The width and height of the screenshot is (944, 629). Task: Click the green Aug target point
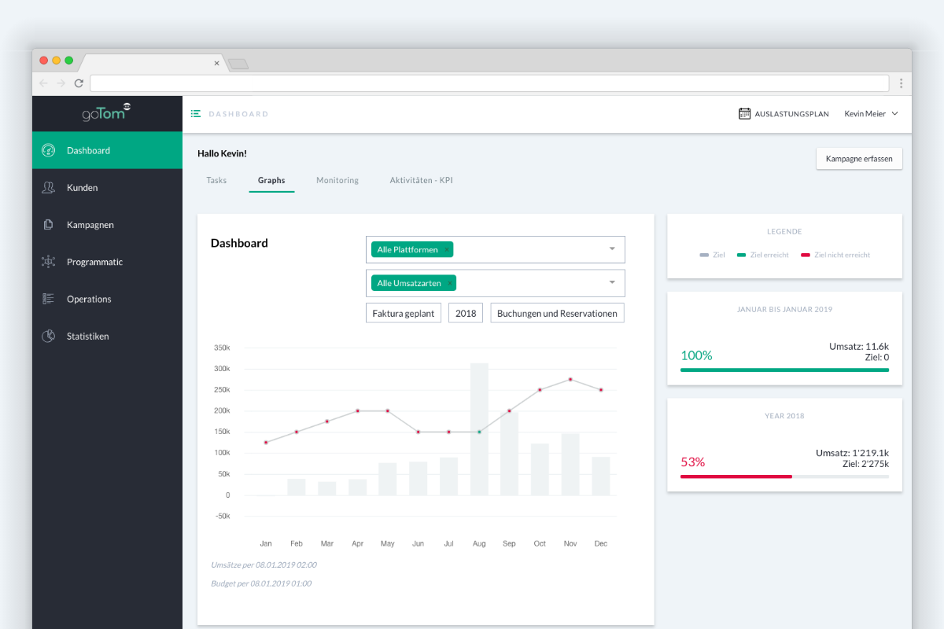[479, 432]
